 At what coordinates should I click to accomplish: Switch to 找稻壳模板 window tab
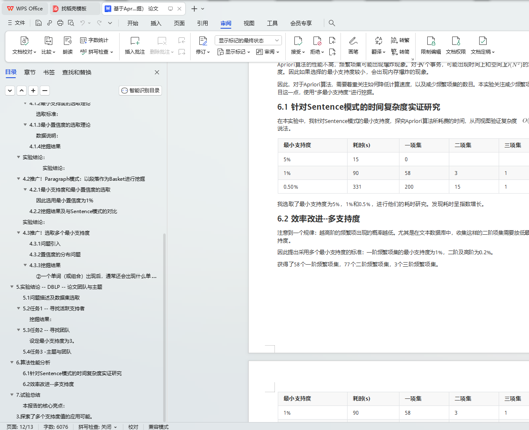[x=74, y=9]
